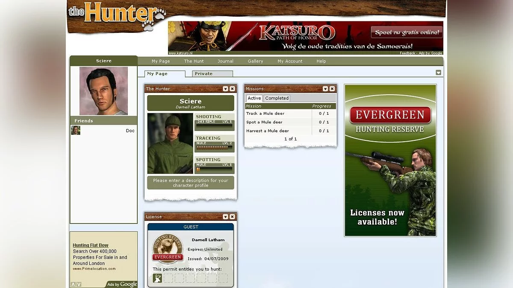Open The Hunt menu
The image size is (513, 288).
coord(194,61)
